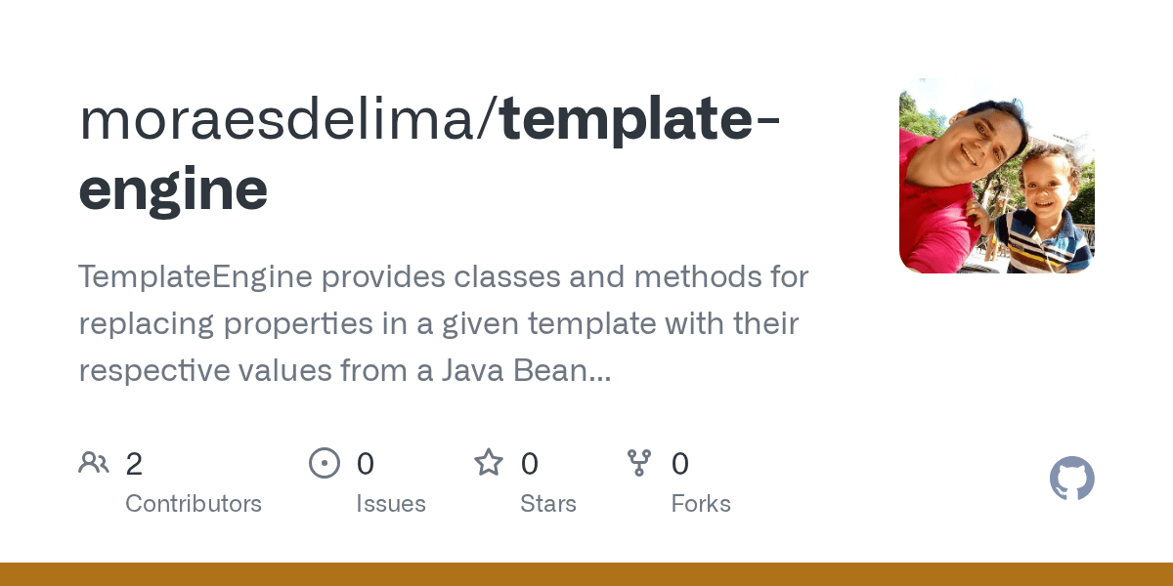
Task: Select the stars count of 0
Action: coord(530,464)
